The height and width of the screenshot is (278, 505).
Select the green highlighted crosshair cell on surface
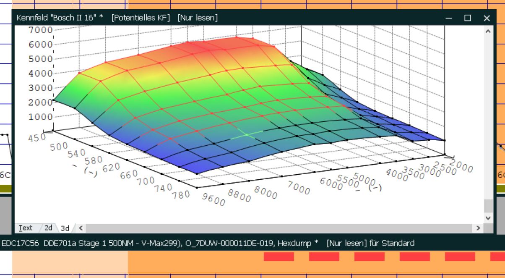(247, 135)
